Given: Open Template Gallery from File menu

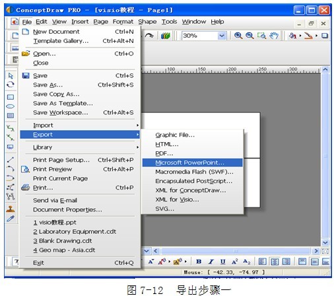Looking at the screenshot, I should coord(81,41).
